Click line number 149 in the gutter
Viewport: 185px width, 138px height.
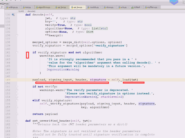pos(8,80)
